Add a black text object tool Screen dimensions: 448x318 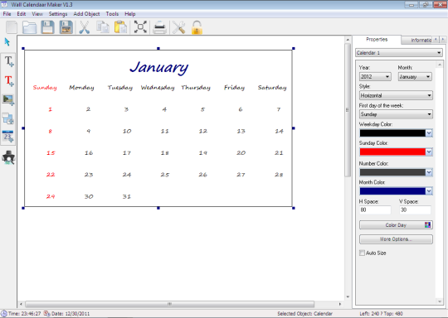click(8, 61)
